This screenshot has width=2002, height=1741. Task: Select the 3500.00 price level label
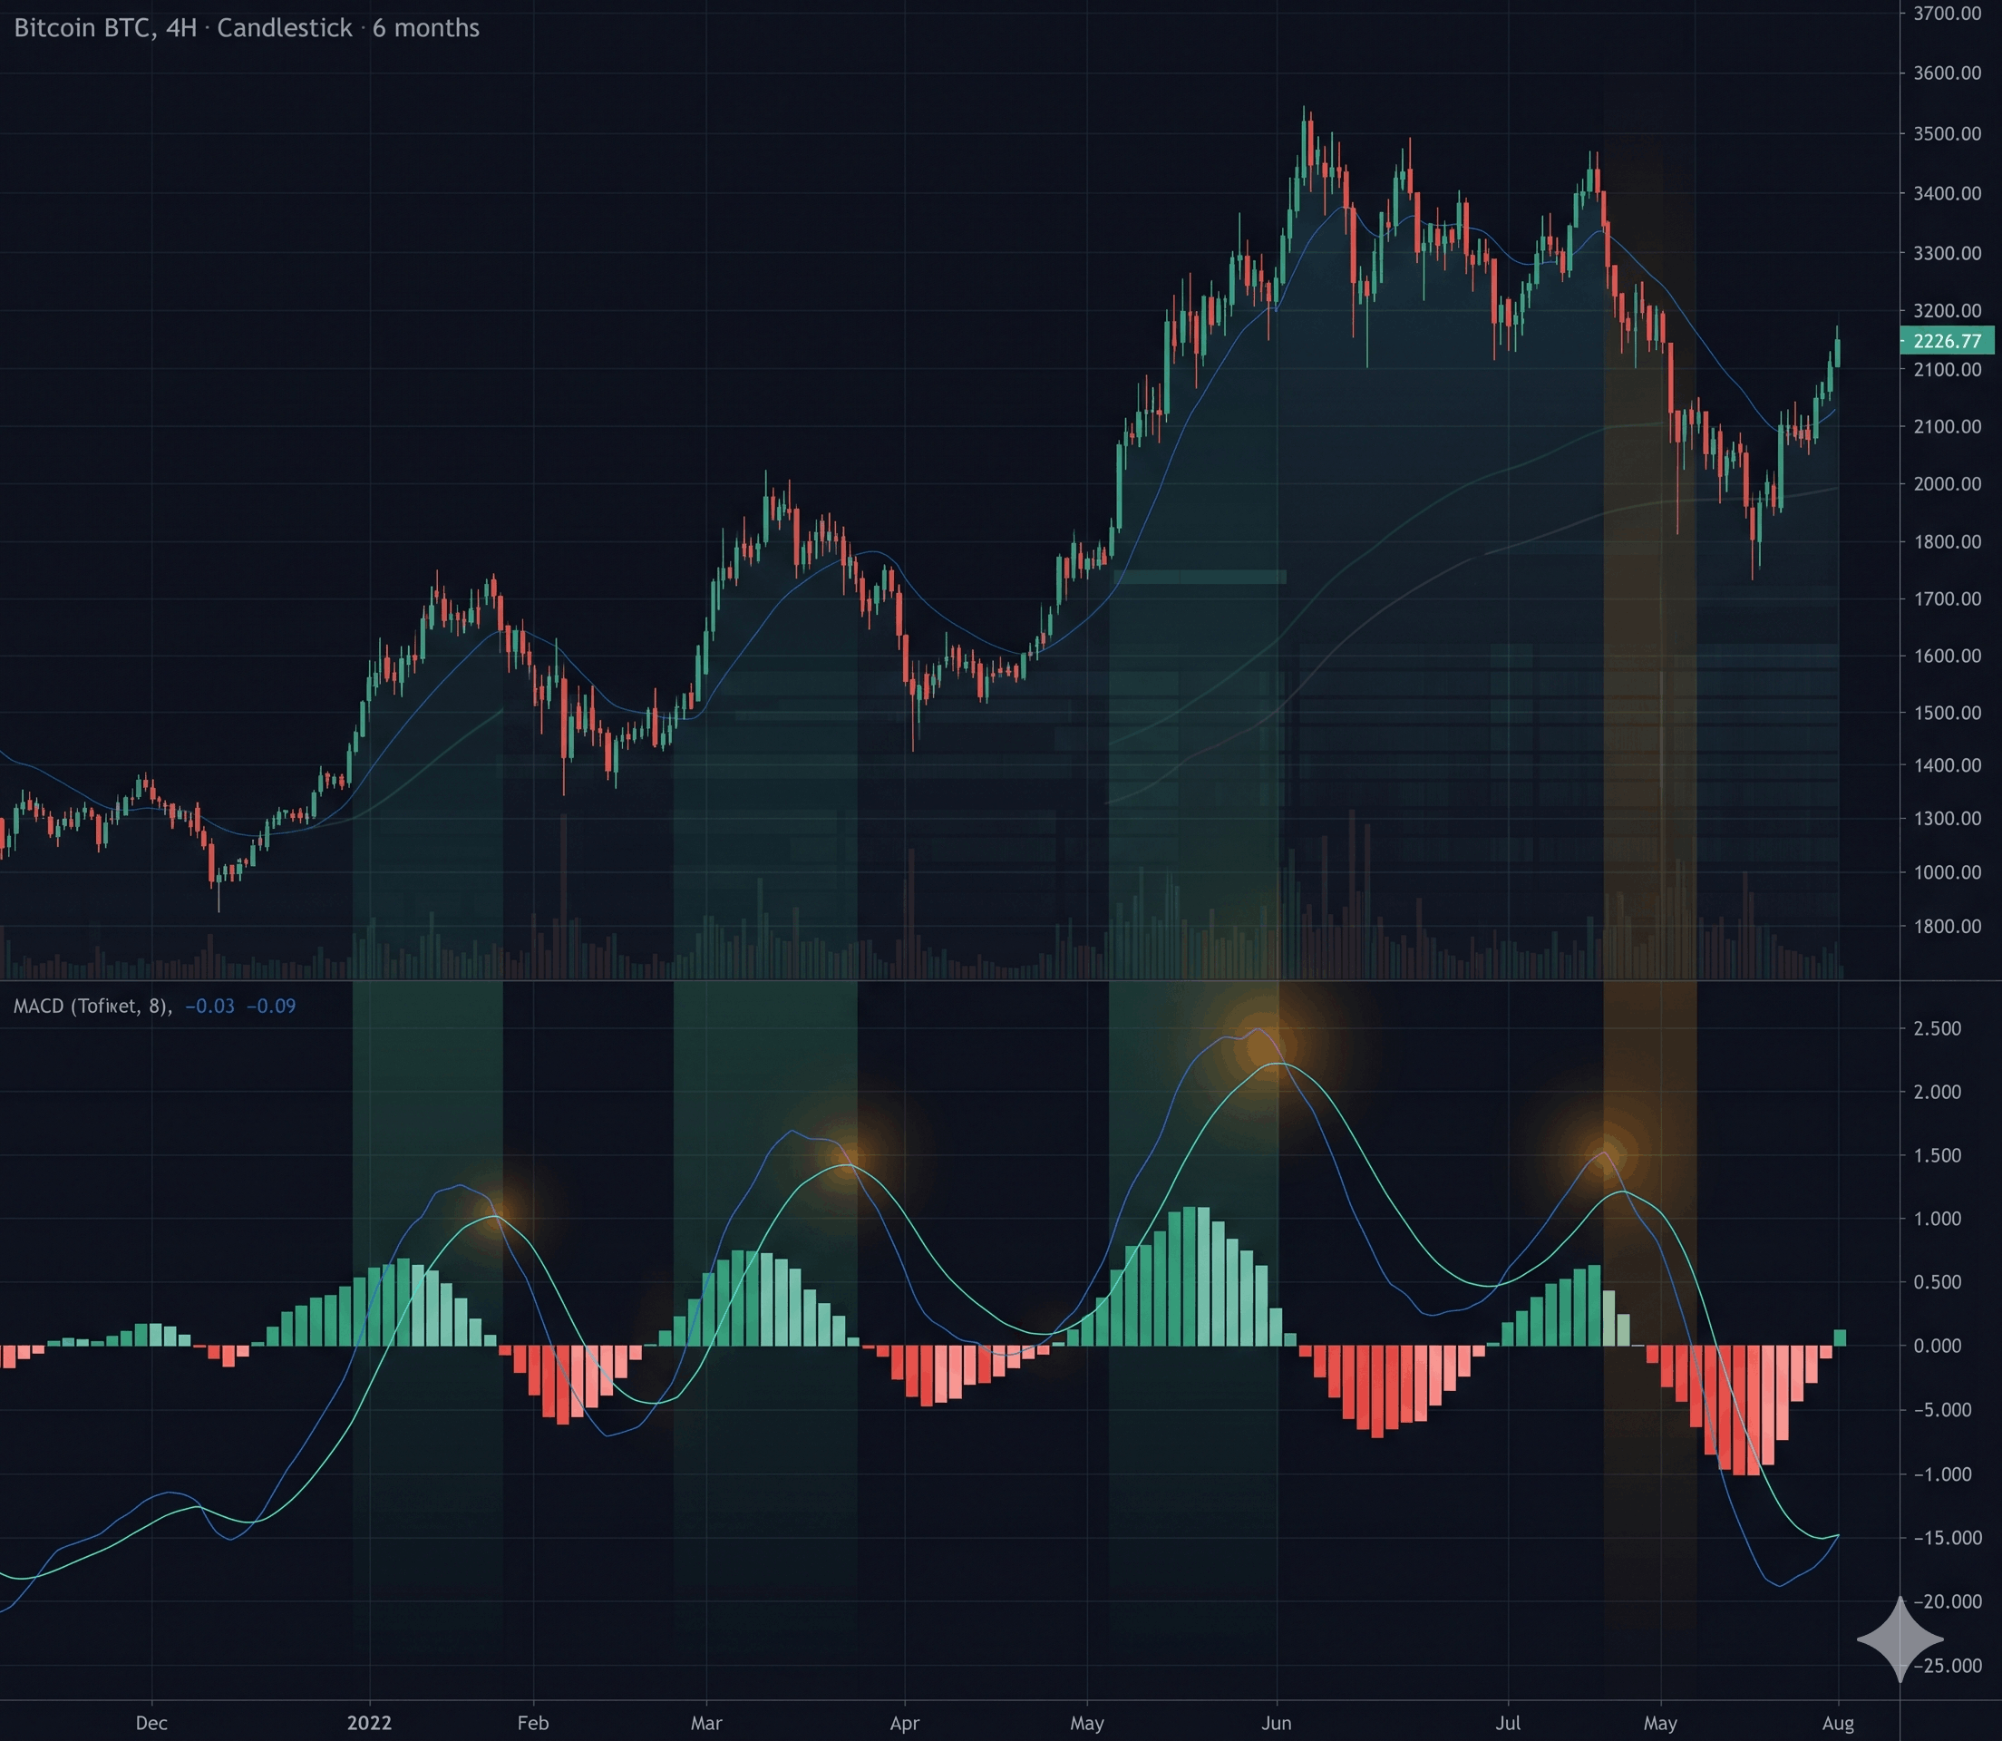1947,134
